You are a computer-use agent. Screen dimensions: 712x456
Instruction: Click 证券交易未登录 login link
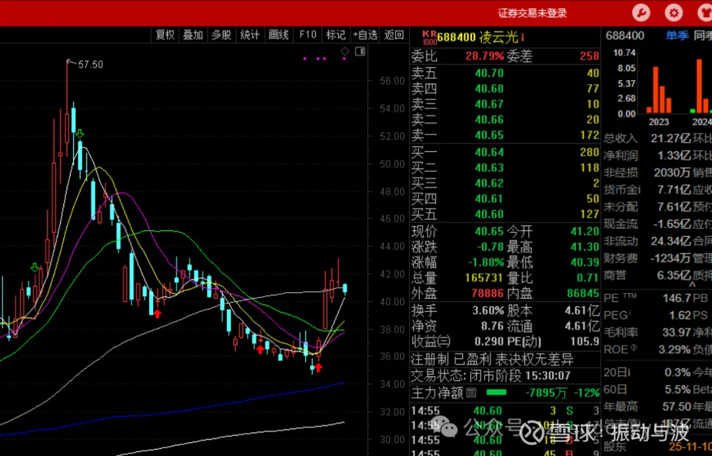(x=532, y=13)
